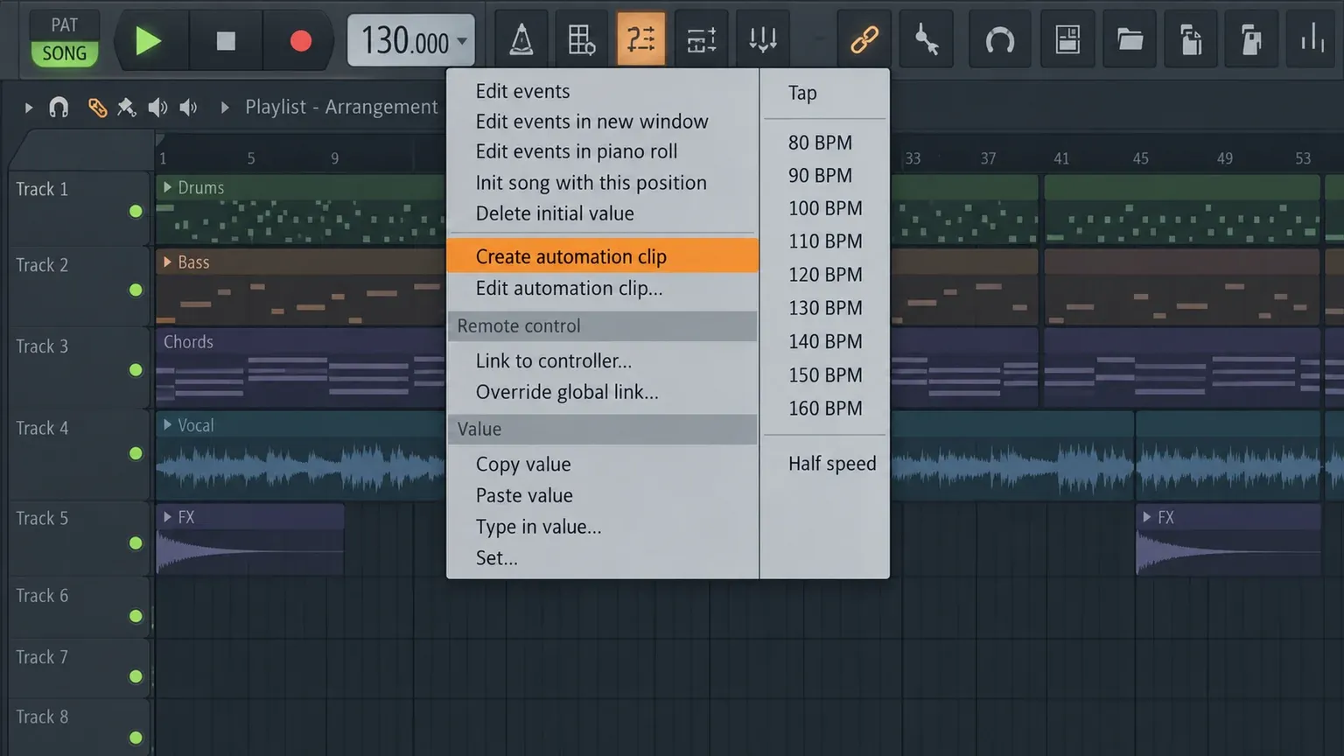1344x756 pixels.
Task: Expand the Bass clip triangle
Action: pos(167,262)
